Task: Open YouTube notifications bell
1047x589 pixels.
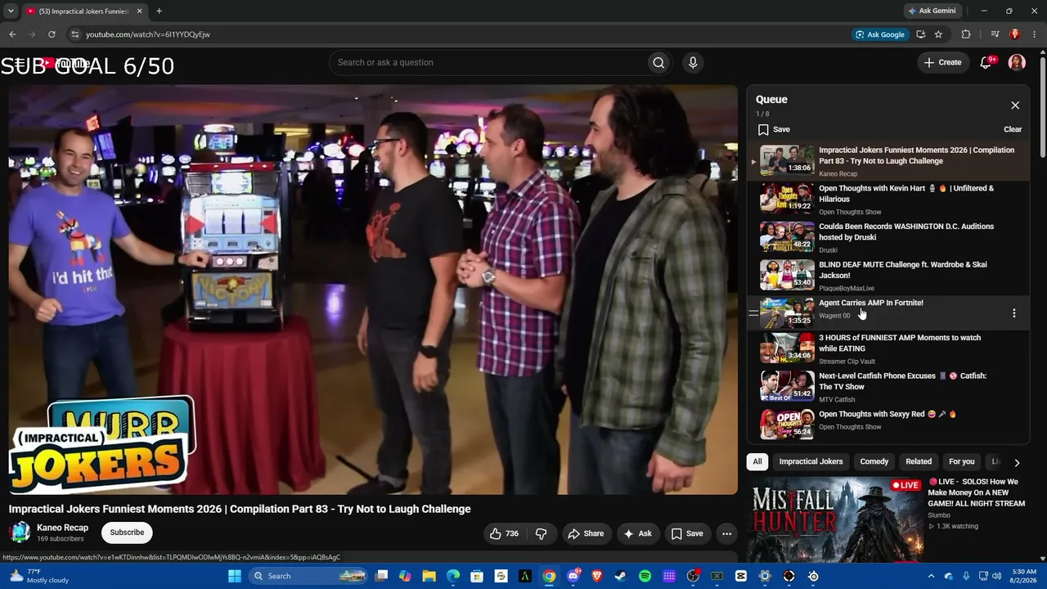Action: click(x=986, y=62)
